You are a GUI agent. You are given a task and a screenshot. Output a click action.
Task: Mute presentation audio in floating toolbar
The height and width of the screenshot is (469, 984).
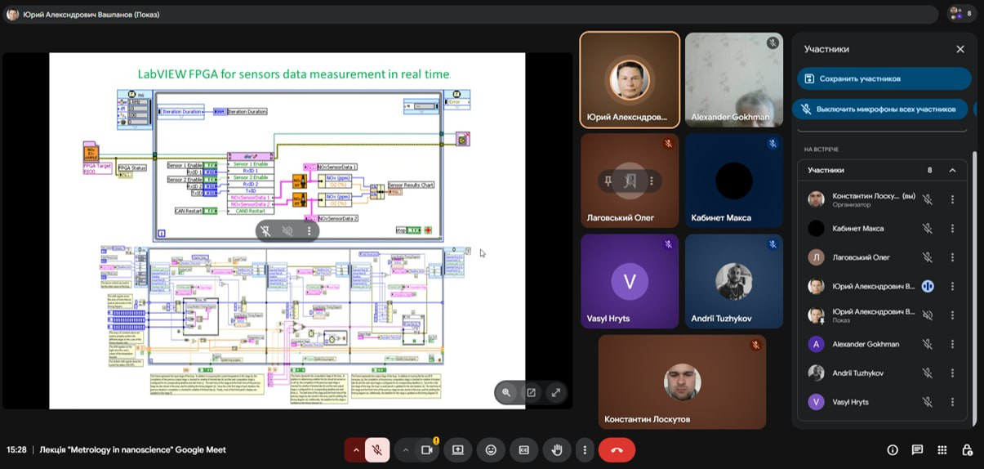pyautogui.click(x=287, y=231)
